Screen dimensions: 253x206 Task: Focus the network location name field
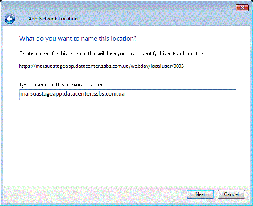point(128,95)
